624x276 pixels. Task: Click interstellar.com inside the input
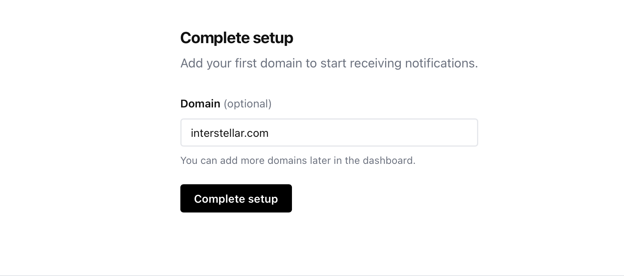[x=229, y=133]
